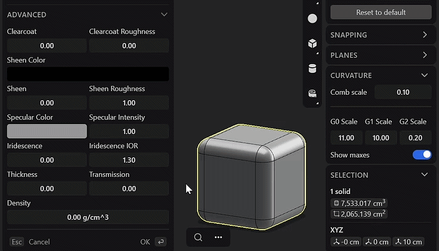Collapse the SELECTION section
This screenshot has height=251, width=439.
(x=425, y=175)
